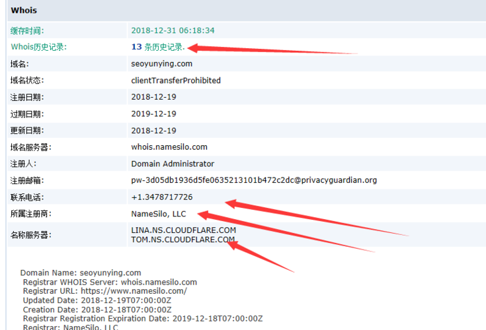486x330 pixels.
Task: Click the 域名状态 label
Action: [27, 81]
